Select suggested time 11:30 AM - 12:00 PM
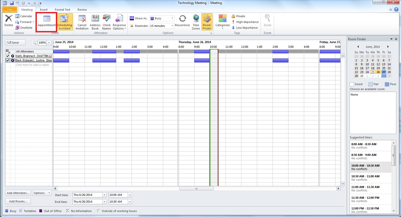The width and height of the screenshot is (401, 217). [x=371, y=199]
